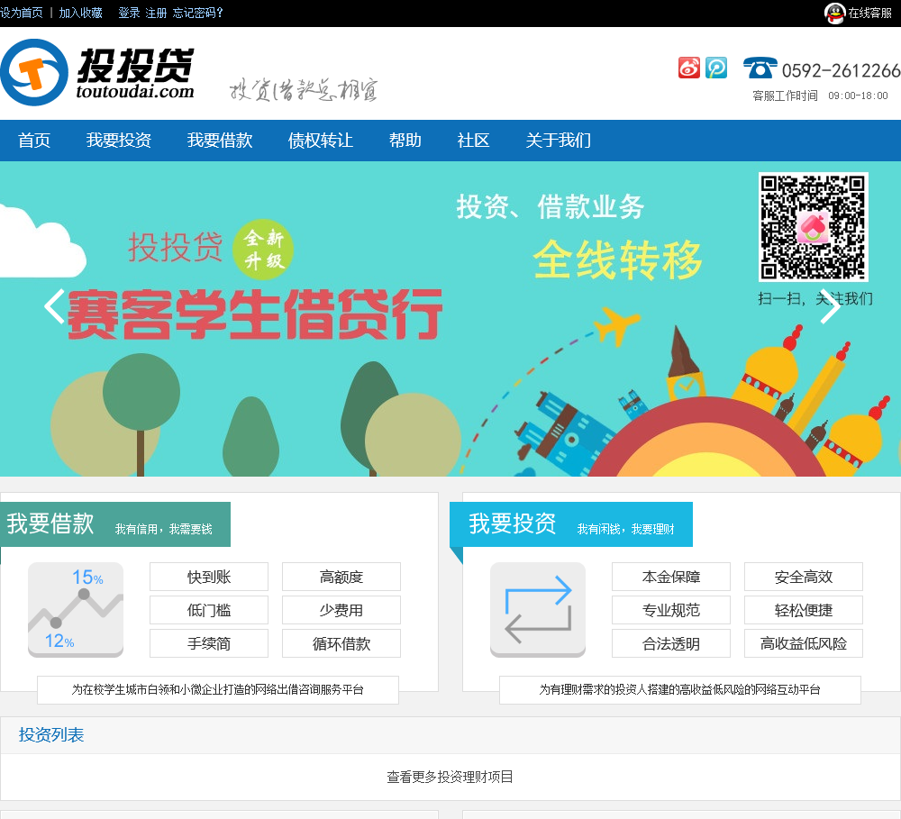Go to next banner slide arrow
The width and height of the screenshot is (901, 819).
click(x=831, y=306)
